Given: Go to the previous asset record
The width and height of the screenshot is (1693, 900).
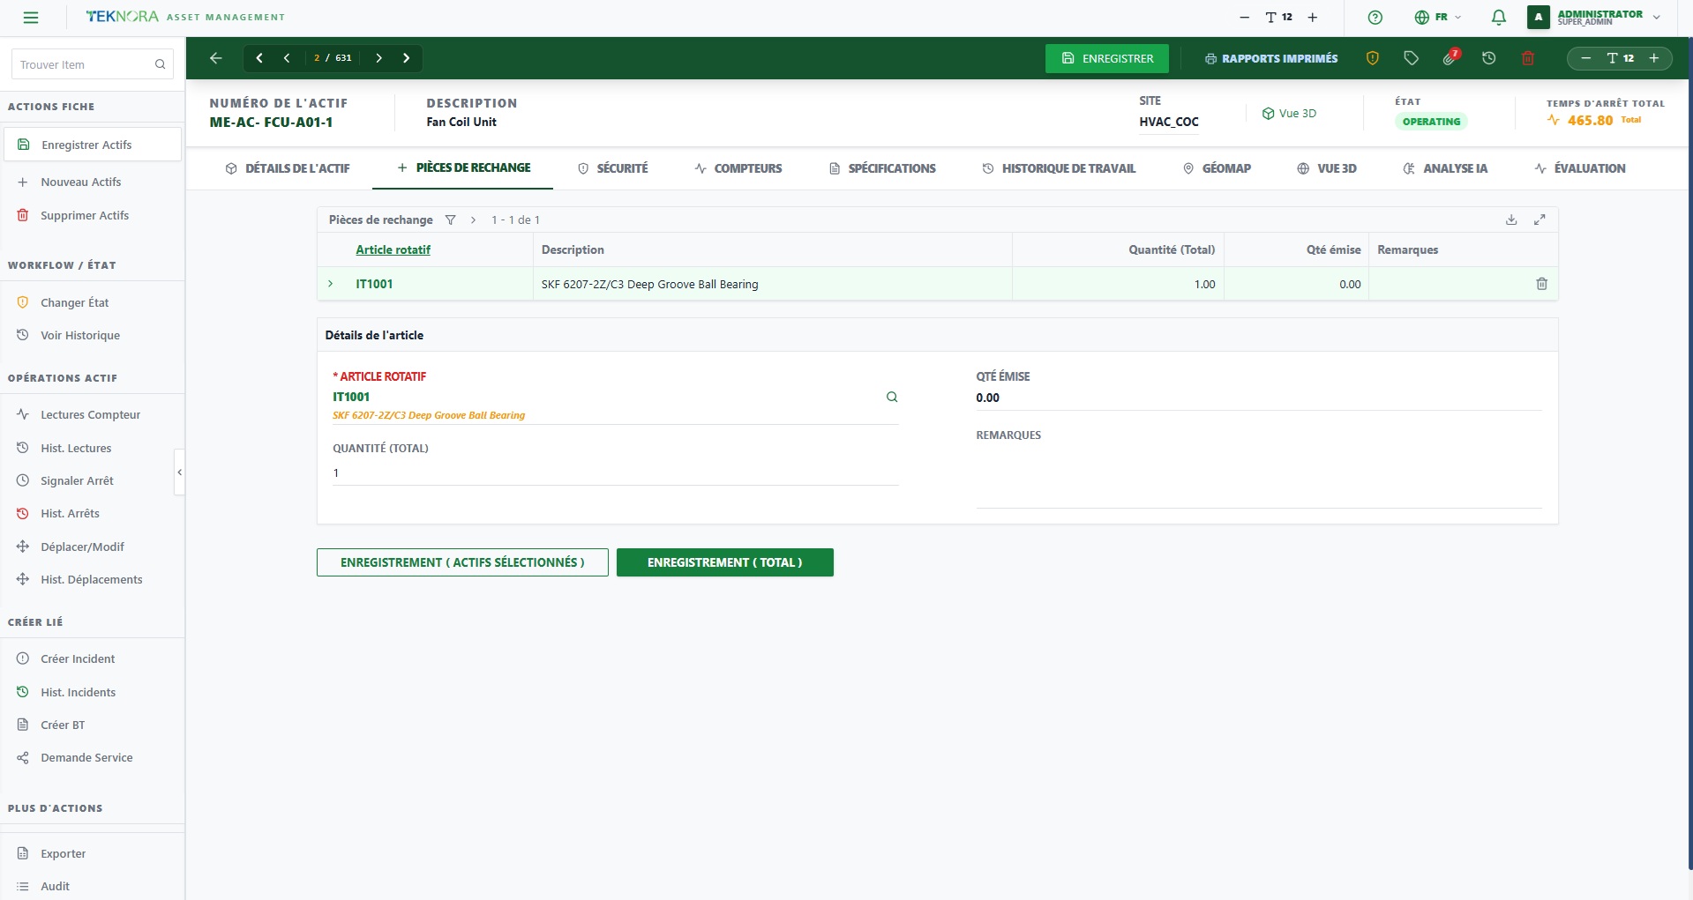Looking at the screenshot, I should click(287, 58).
